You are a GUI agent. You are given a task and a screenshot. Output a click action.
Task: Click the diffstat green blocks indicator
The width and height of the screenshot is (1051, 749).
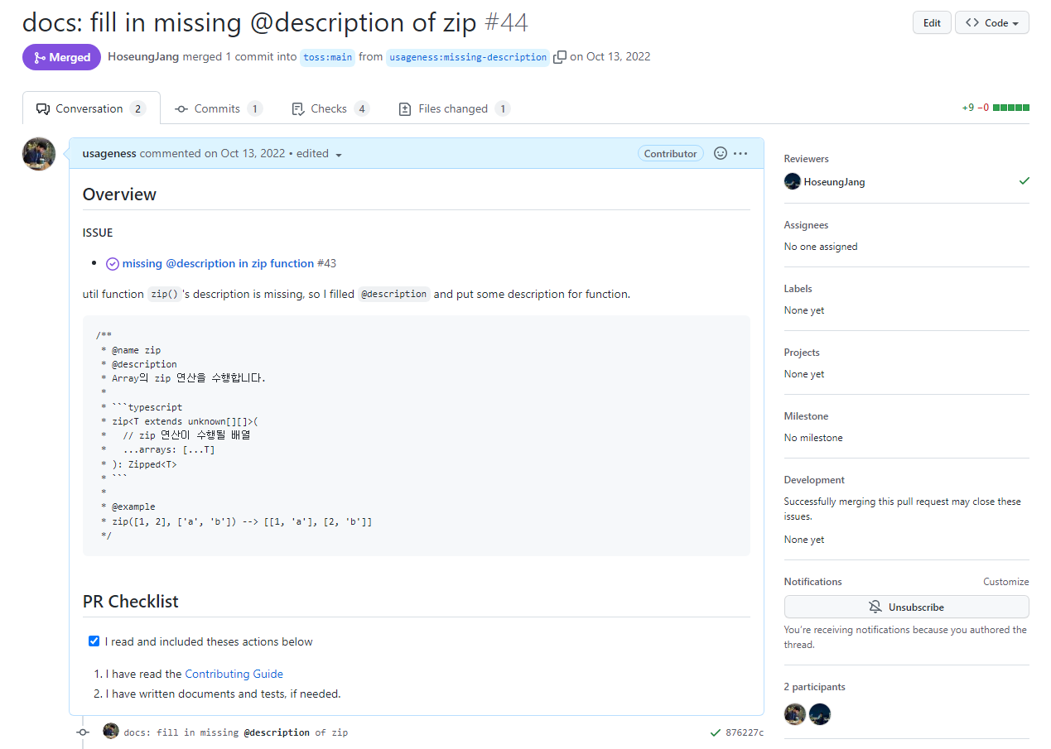coord(1011,108)
